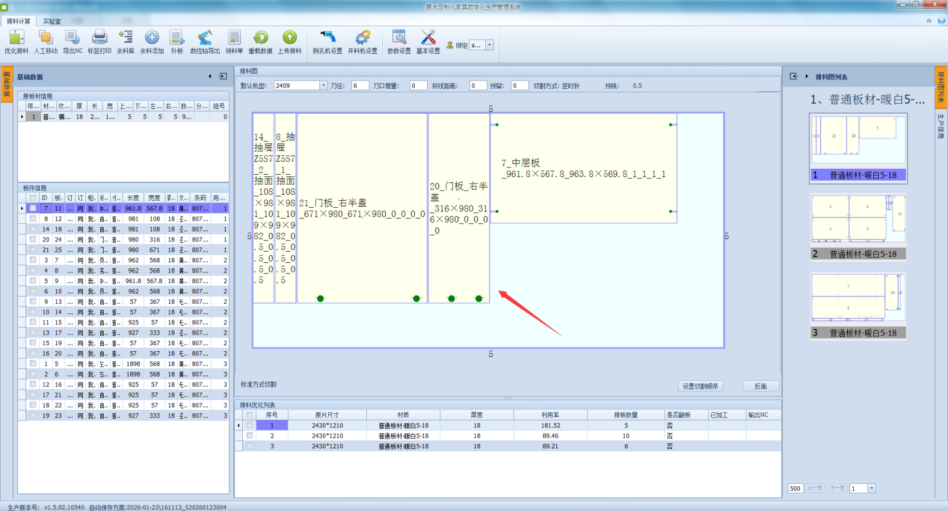Click the 设置切割顺序 button
This screenshot has height=511, width=948.
pos(700,386)
